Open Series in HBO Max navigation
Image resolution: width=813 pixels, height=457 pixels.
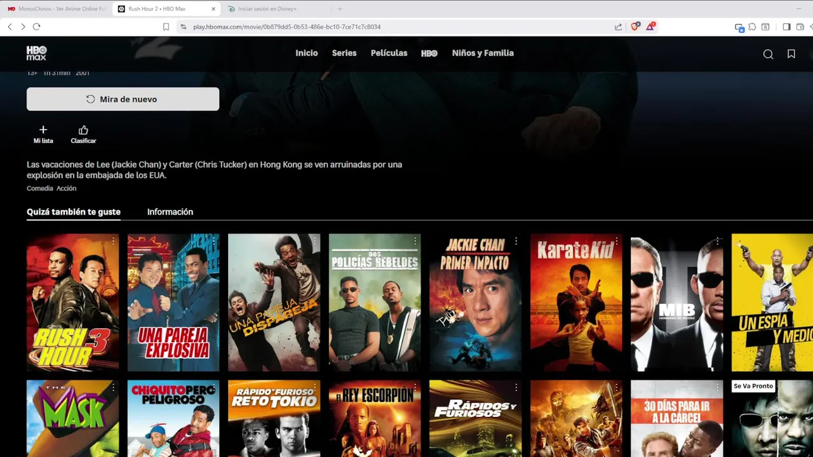click(x=344, y=53)
